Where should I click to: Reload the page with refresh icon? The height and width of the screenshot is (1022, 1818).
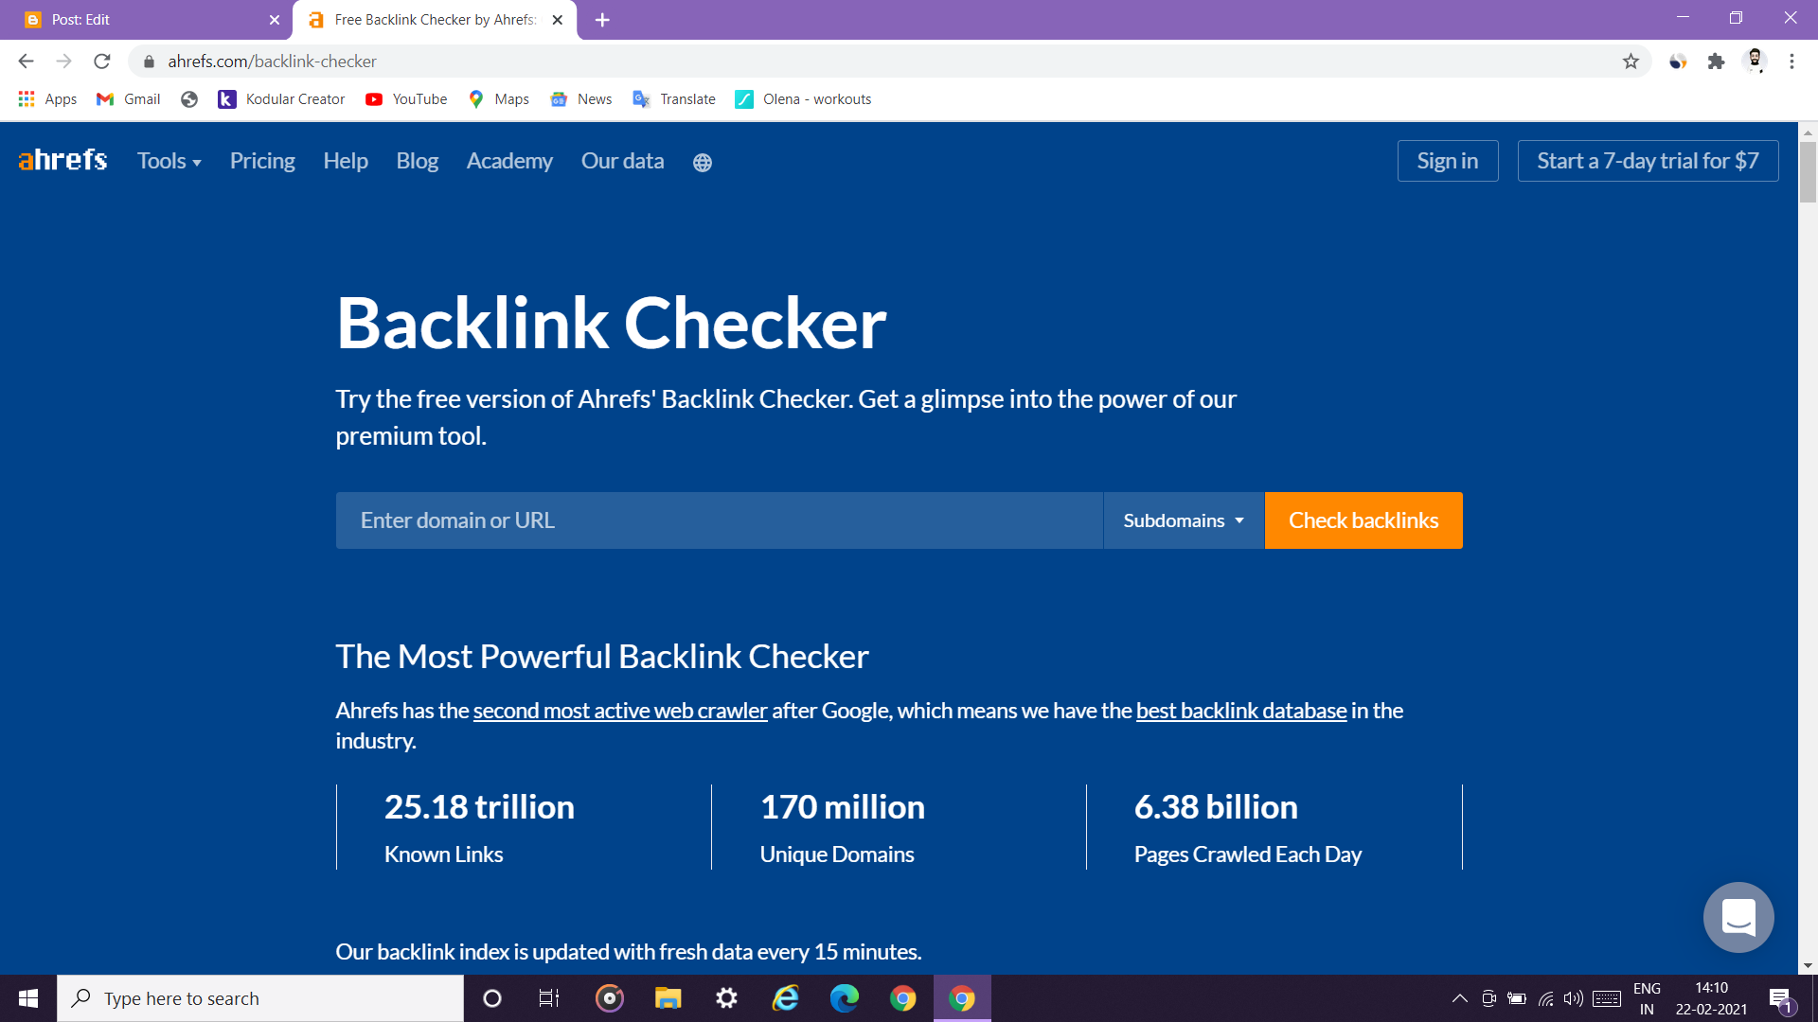coord(102,62)
